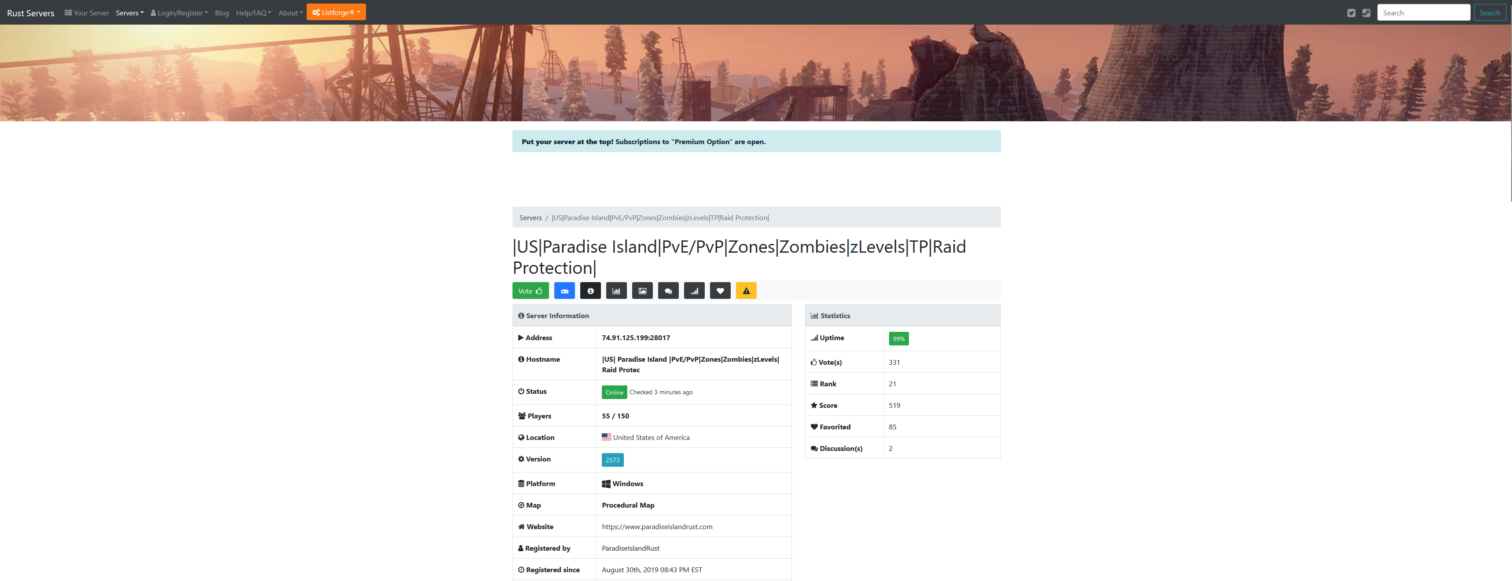
Task: Expand the Servers dropdown menu
Action: point(130,13)
